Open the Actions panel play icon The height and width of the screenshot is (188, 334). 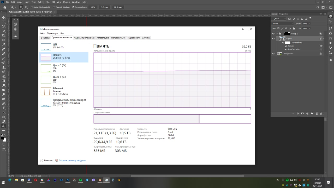331,43
